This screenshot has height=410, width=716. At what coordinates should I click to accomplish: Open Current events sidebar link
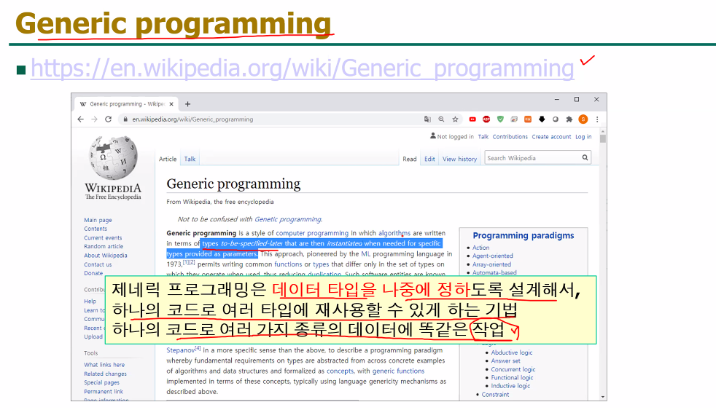click(x=103, y=237)
